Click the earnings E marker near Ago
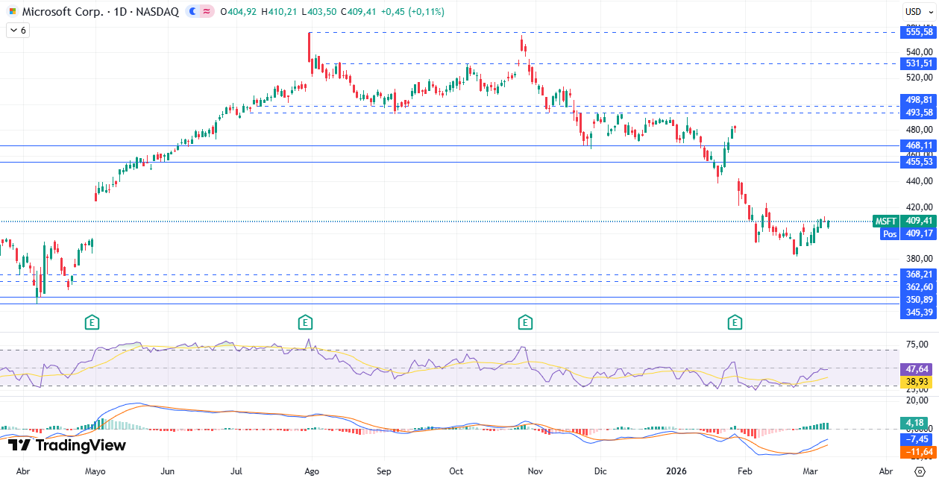 coord(304,323)
